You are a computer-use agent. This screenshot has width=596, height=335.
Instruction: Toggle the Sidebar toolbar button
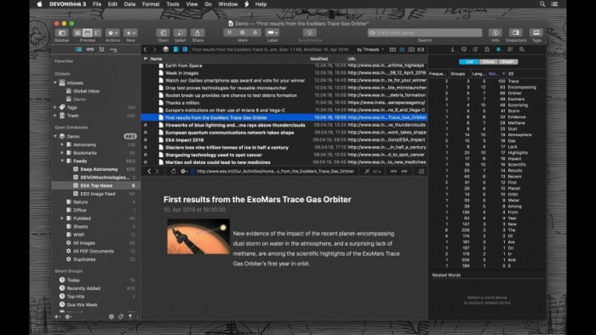61,33
